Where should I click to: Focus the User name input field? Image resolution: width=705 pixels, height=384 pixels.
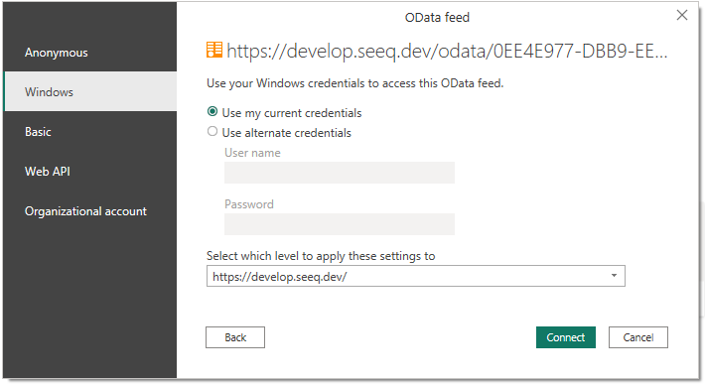(x=340, y=173)
